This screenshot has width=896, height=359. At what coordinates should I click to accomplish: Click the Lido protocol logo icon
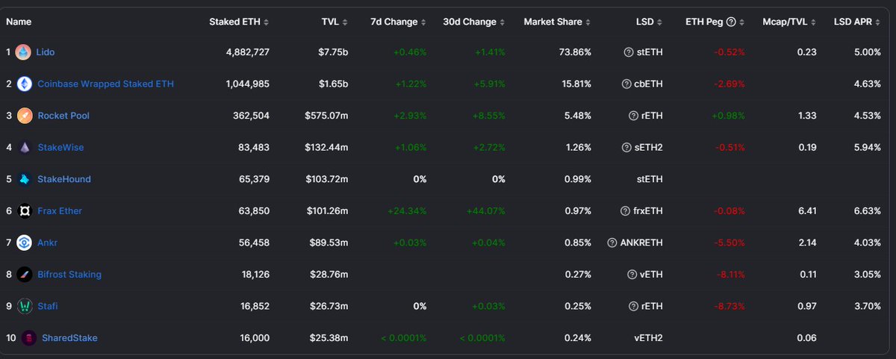23,52
